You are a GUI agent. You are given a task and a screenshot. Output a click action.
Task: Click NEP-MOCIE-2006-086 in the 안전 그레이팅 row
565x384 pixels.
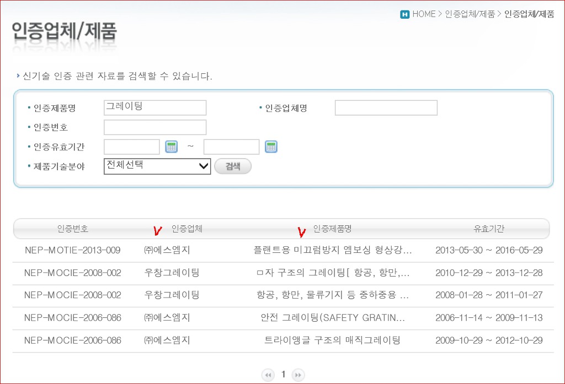click(x=72, y=318)
